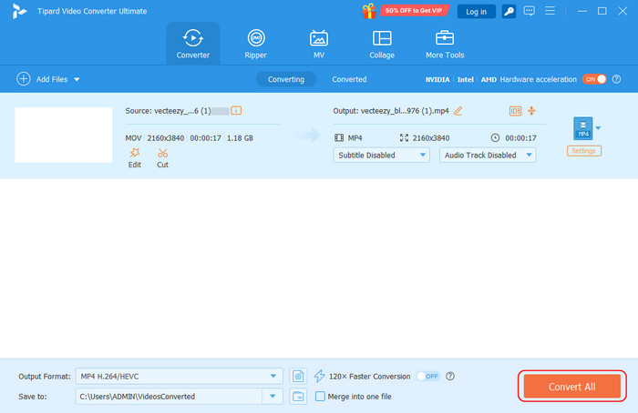Click the MP4 format profile icon
The width and height of the screenshot is (638, 413).
click(x=583, y=128)
